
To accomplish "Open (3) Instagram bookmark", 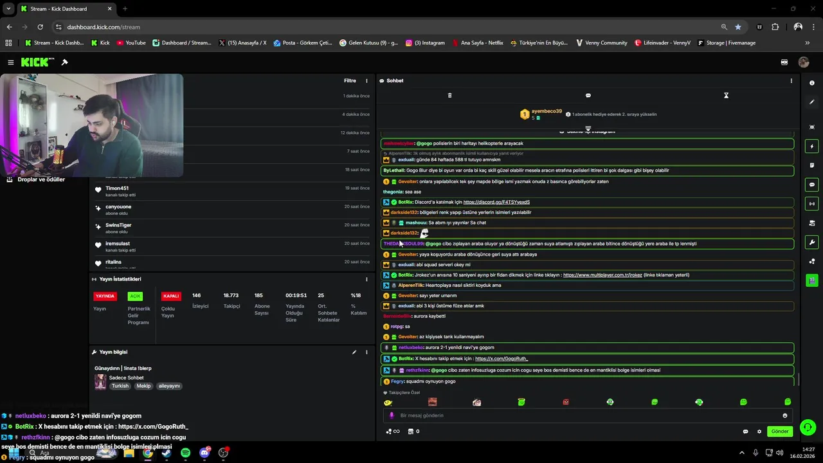I will tap(425, 43).
